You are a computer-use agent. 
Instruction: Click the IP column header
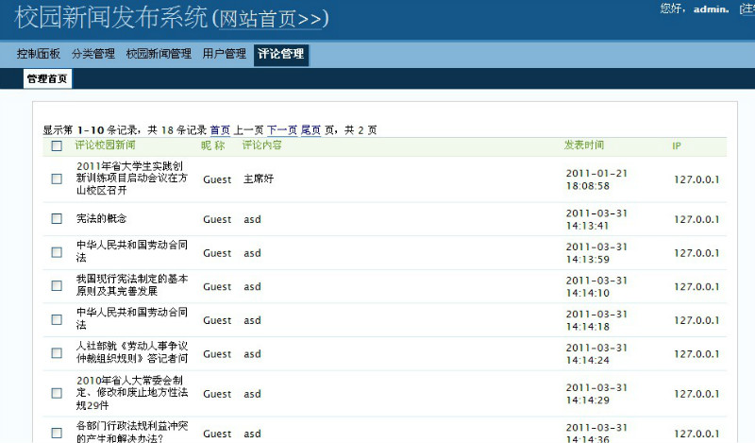tap(677, 145)
